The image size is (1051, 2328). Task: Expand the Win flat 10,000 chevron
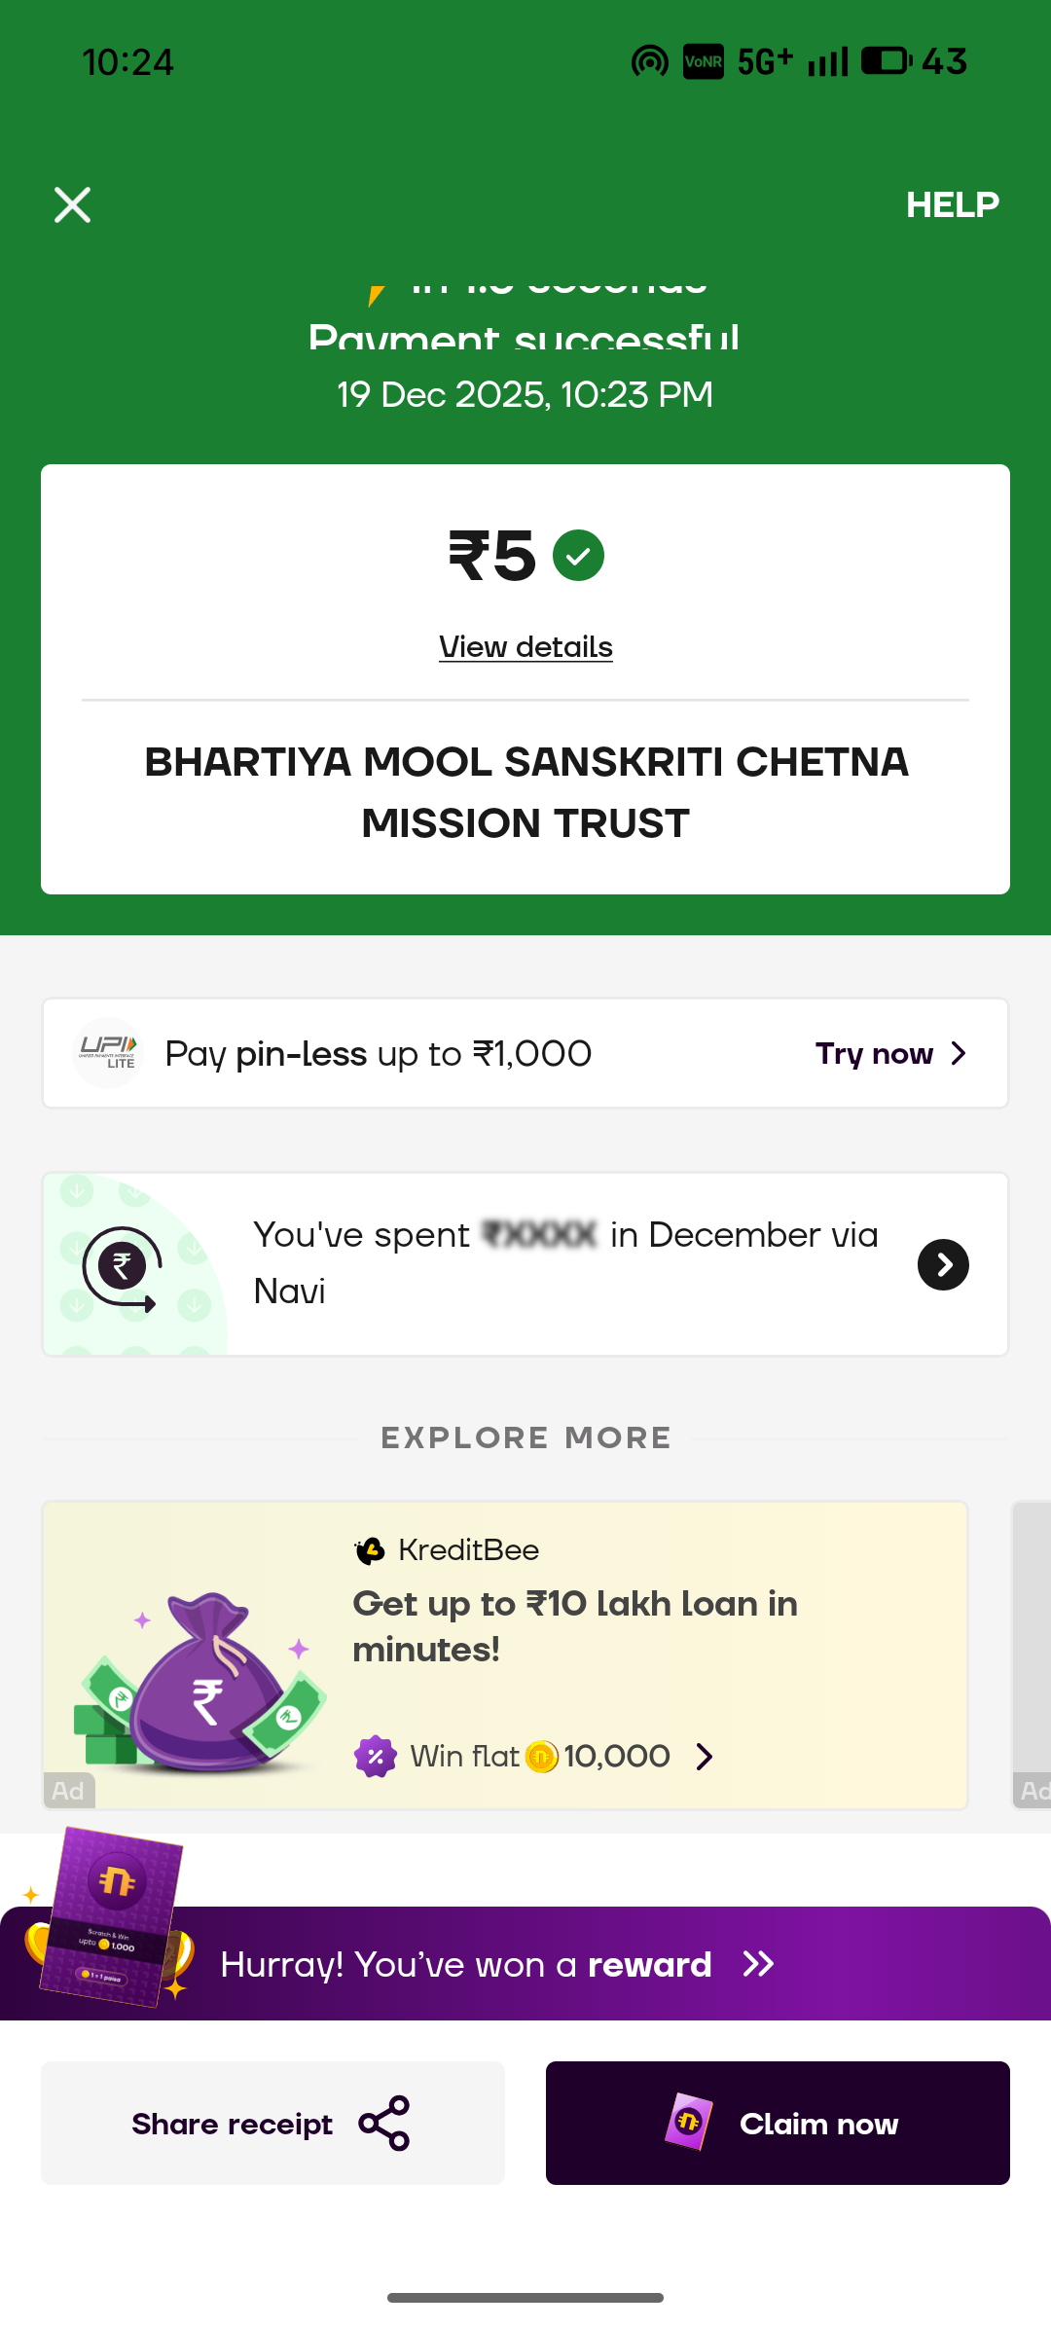point(705,1757)
